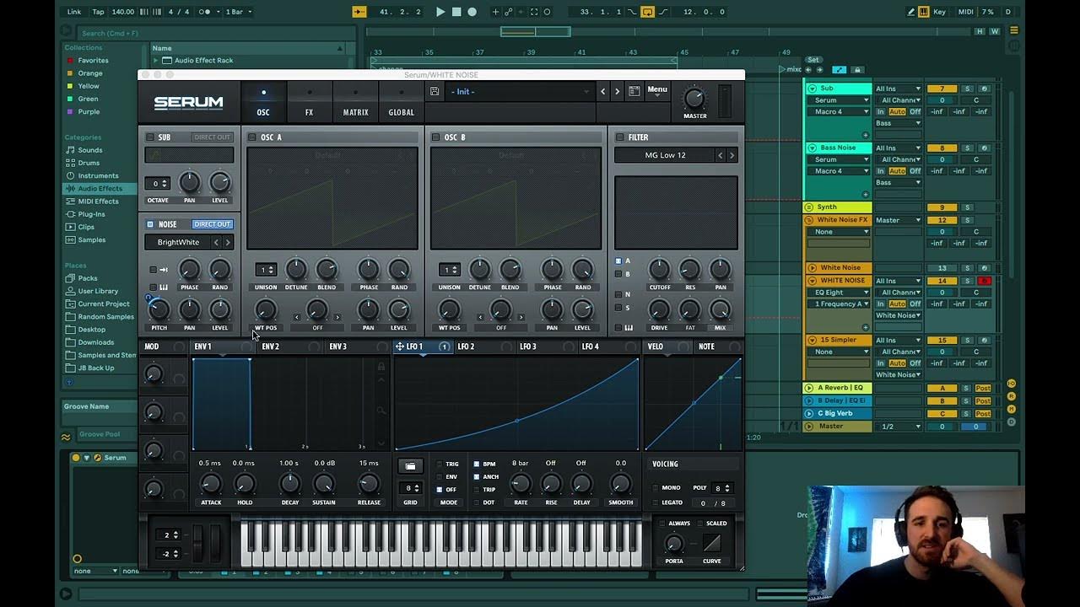
Task: Toggle the NOISE Direct Out button
Action: point(212,224)
